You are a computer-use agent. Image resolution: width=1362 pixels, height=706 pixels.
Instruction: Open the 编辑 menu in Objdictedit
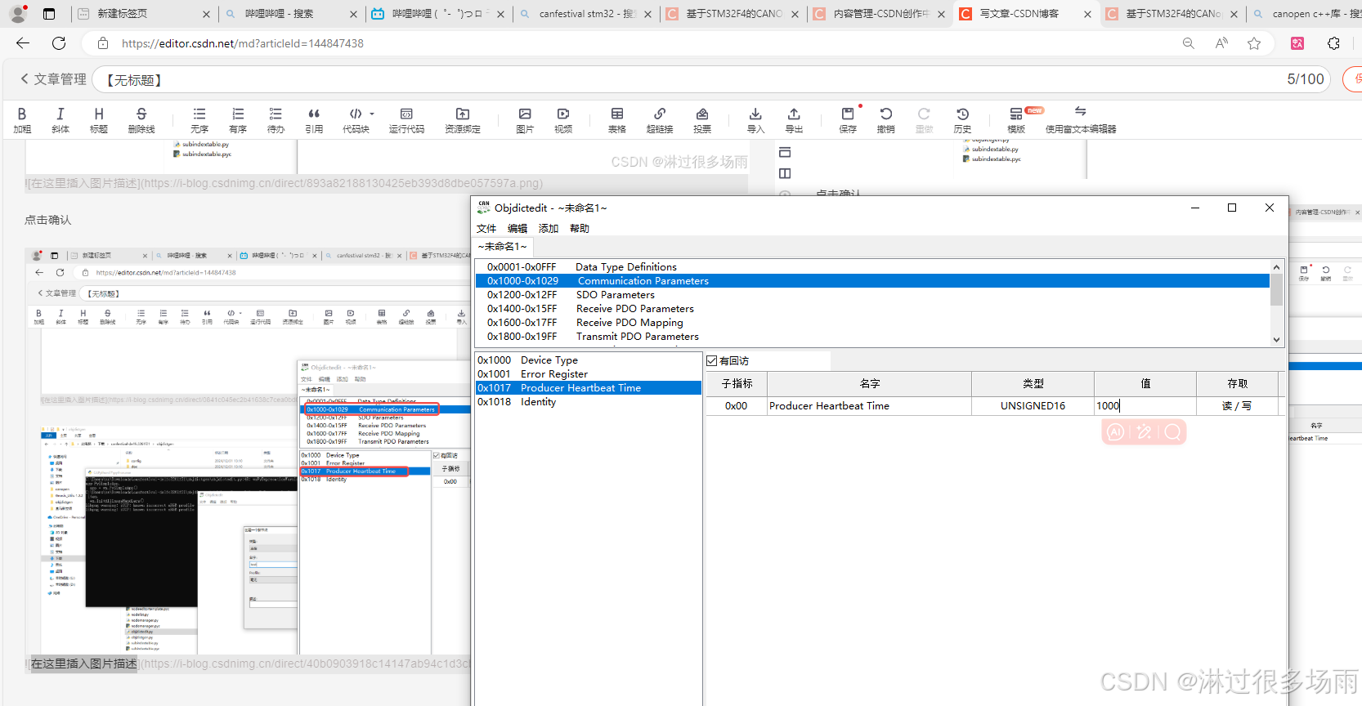(517, 229)
